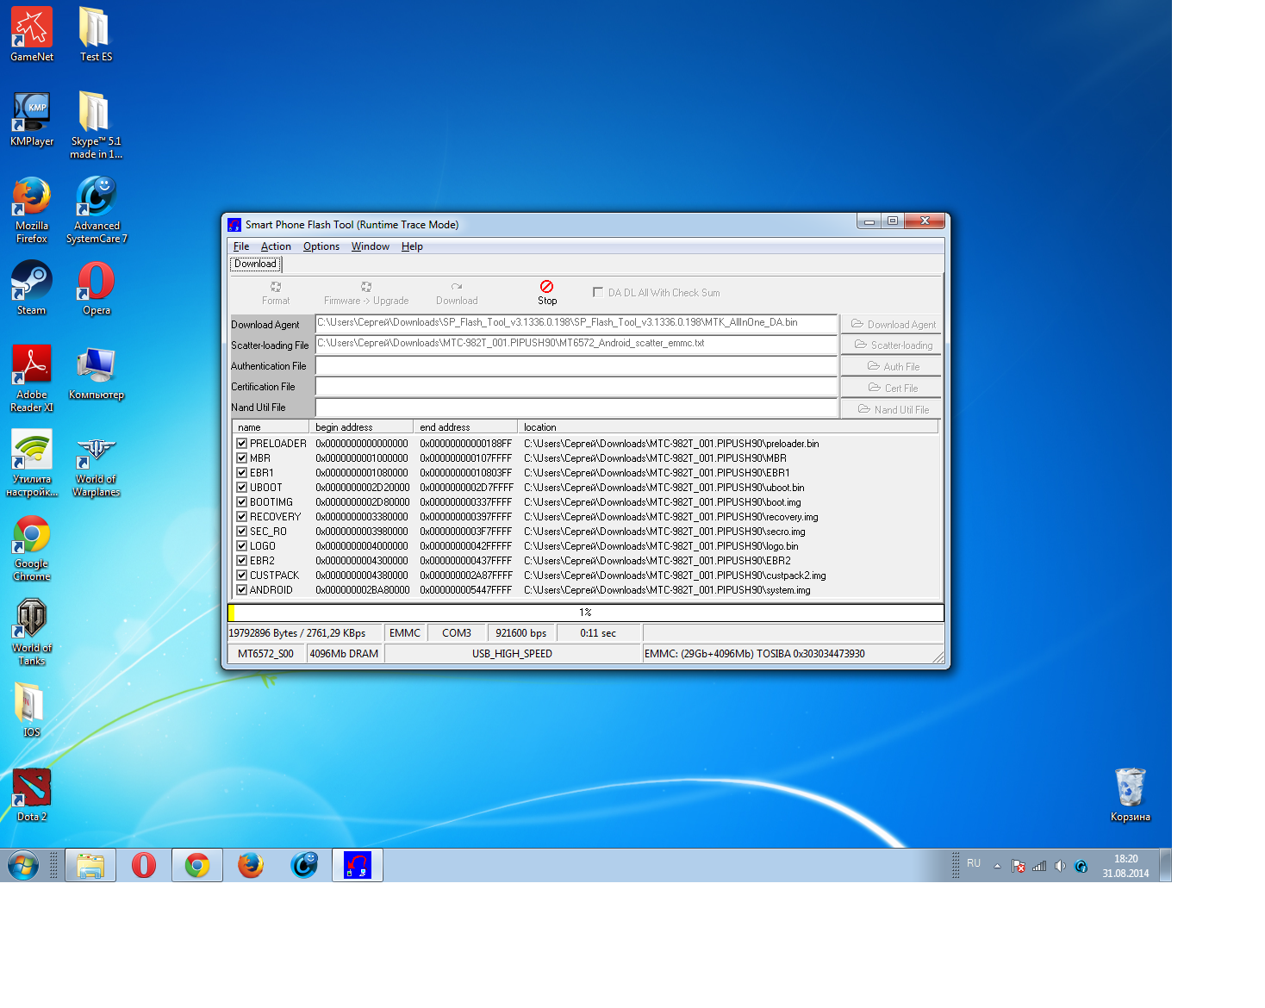Viewport: 1265px width, 1008px height.
Task: Launch the Mozilla Firefox desktop shortcut
Action: pos(32,209)
